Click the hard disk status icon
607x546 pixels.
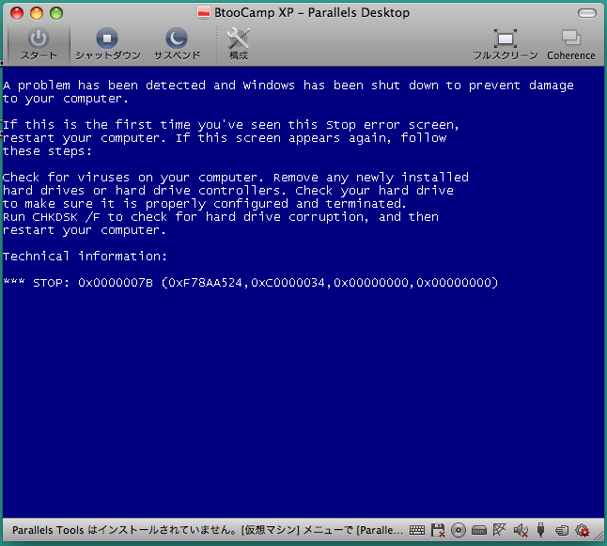pyautogui.click(x=479, y=530)
